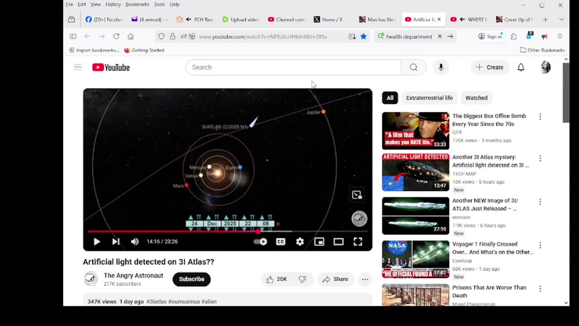Reload the current page
Screen dimensions: 579x326
coord(116,36)
